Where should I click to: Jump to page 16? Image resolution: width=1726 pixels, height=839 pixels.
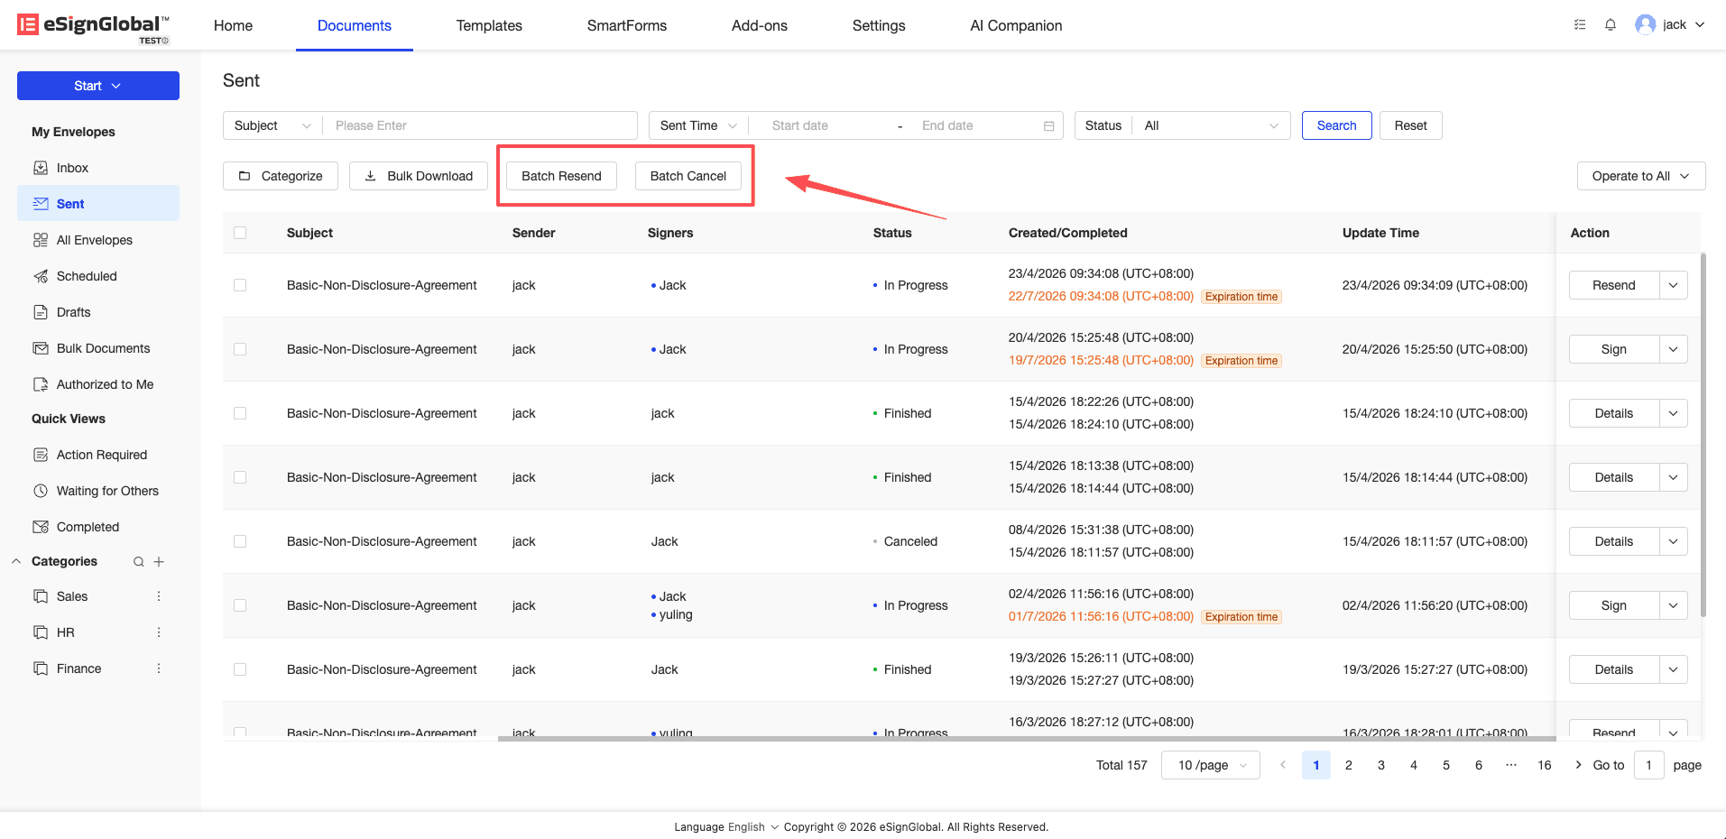click(1545, 765)
